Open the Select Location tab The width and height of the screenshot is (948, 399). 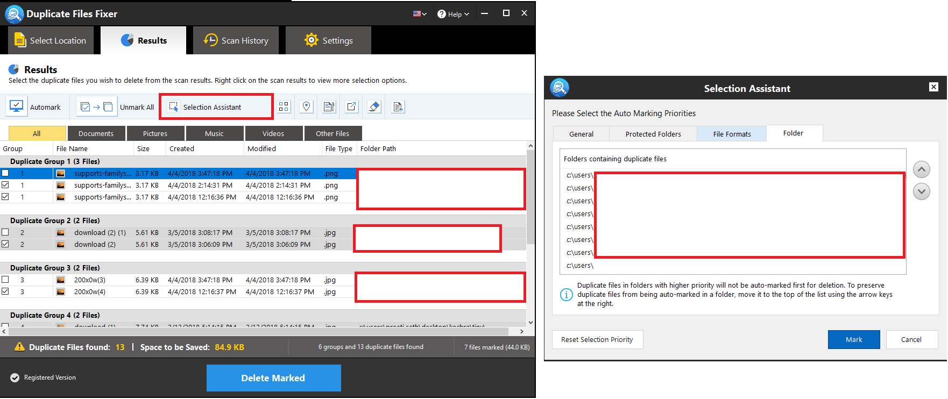click(51, 40)
